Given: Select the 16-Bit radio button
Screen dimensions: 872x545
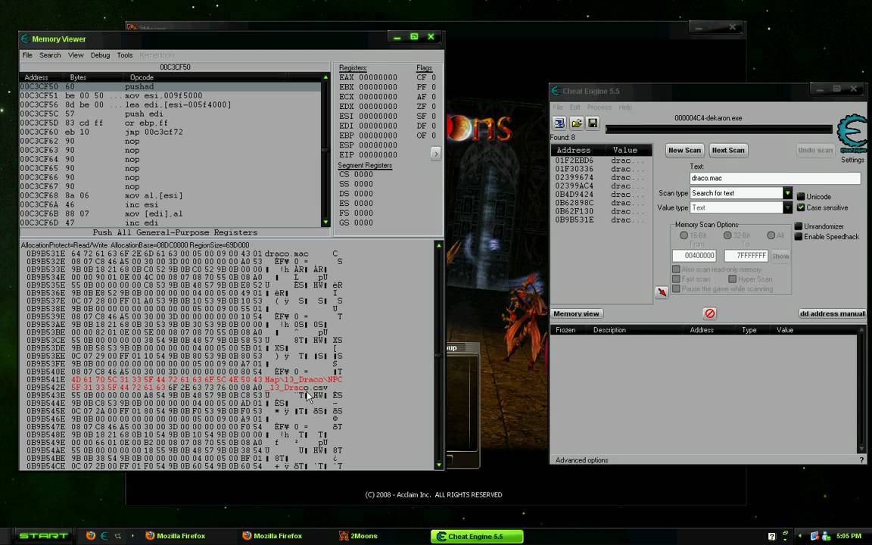Looking at the screenshot, I should point(684,235).
